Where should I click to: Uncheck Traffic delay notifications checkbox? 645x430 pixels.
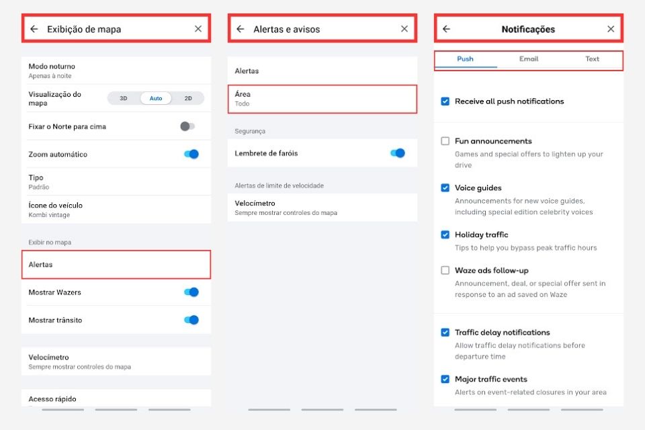pyautogui.click(x=445, y=333)
